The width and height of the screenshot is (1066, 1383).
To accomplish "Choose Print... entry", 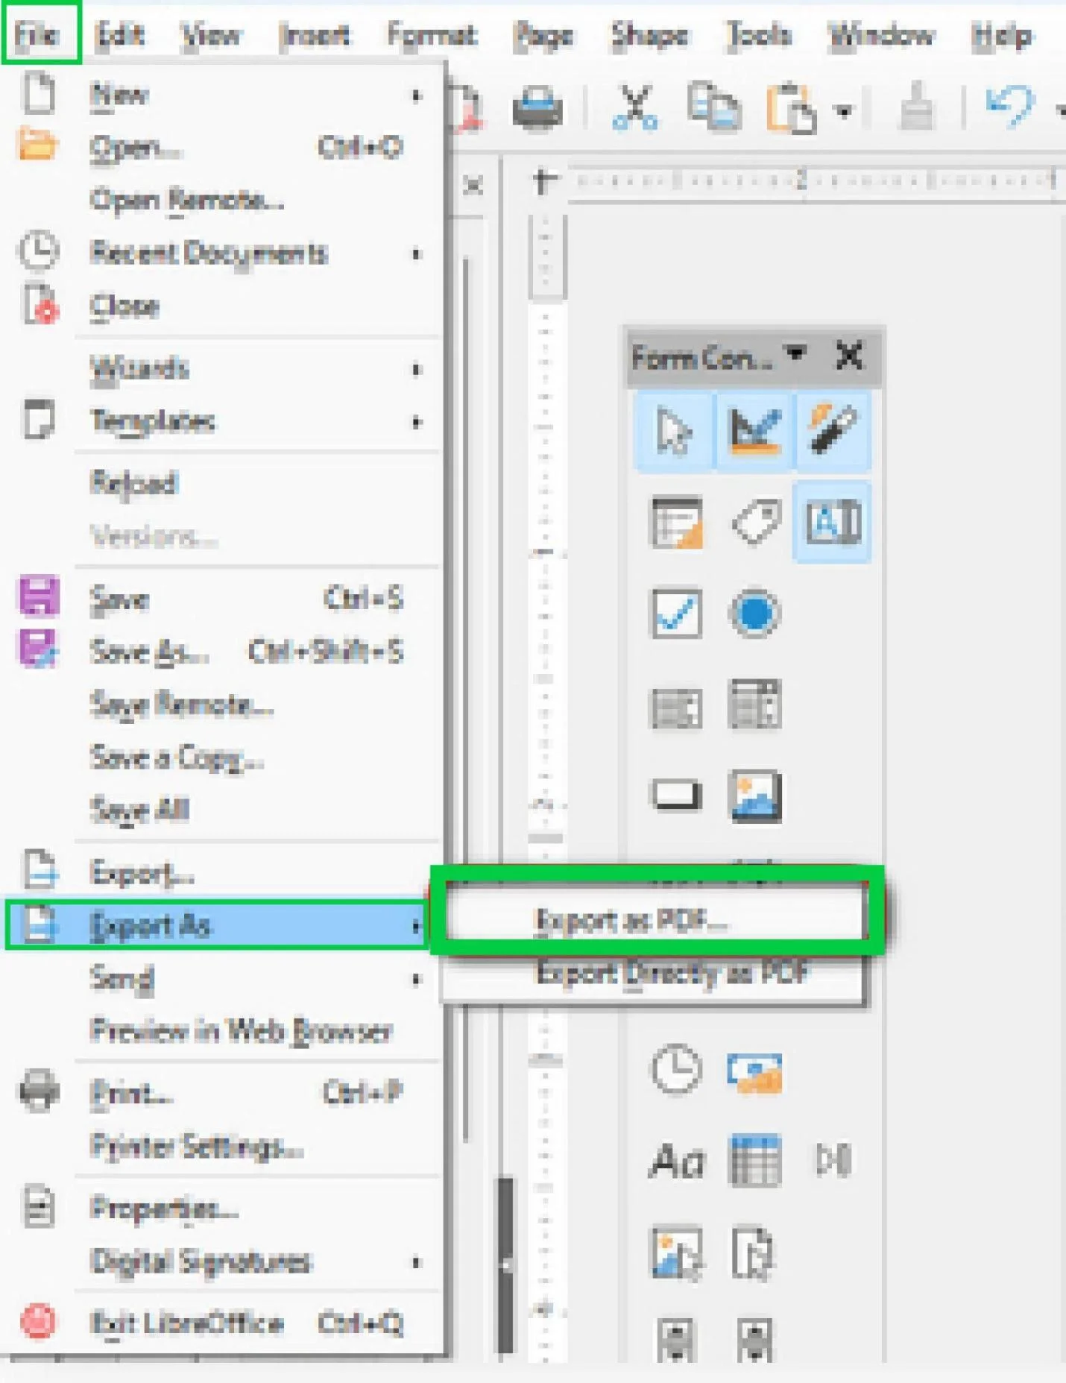I will [x=224, y=1093].
